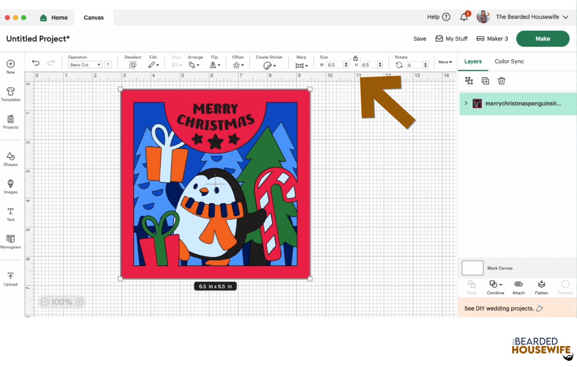577x367 pixels.
Task: Switch to the Canvas tab
Action: (94, 18)
